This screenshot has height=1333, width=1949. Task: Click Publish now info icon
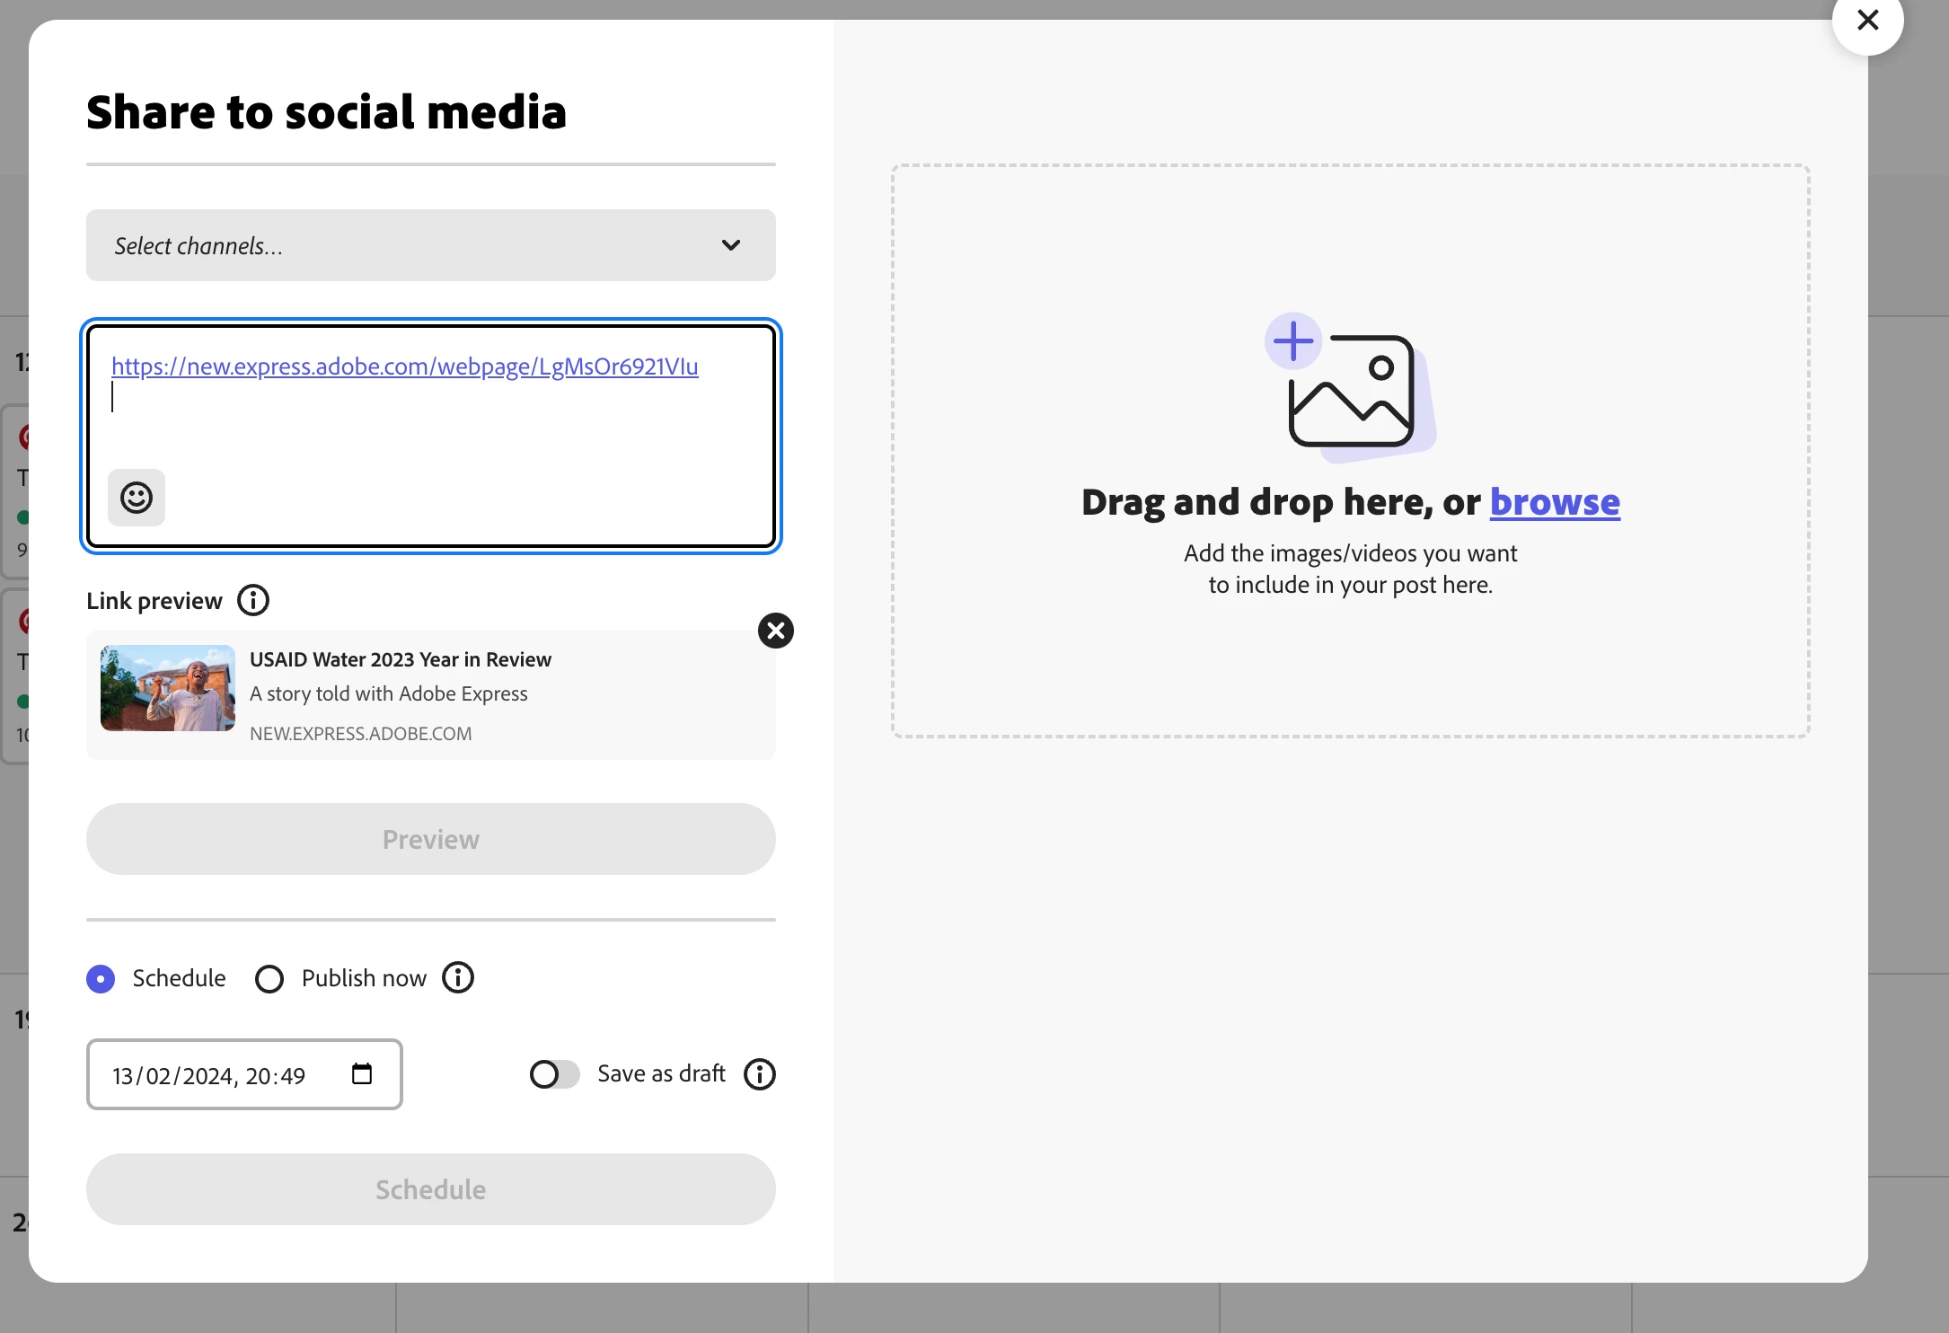[458, 977]
